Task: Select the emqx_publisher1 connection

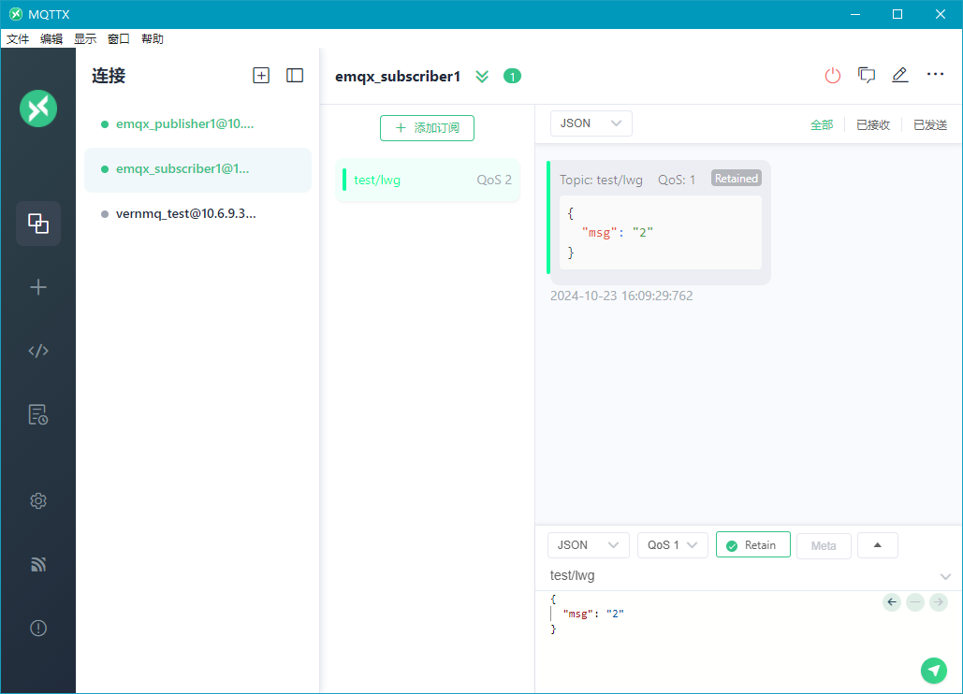Action: click(x=197, y=124)
